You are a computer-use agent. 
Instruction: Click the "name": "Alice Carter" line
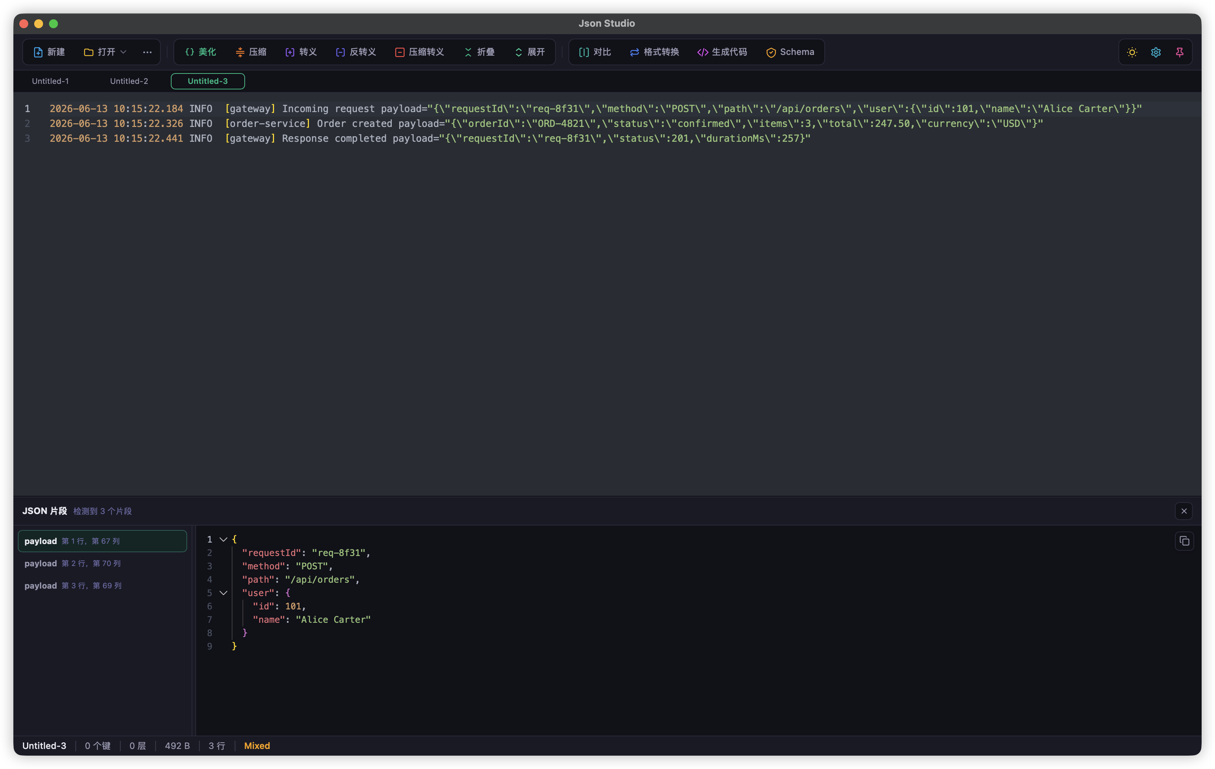pyautogui.click(x=311, y=620)
